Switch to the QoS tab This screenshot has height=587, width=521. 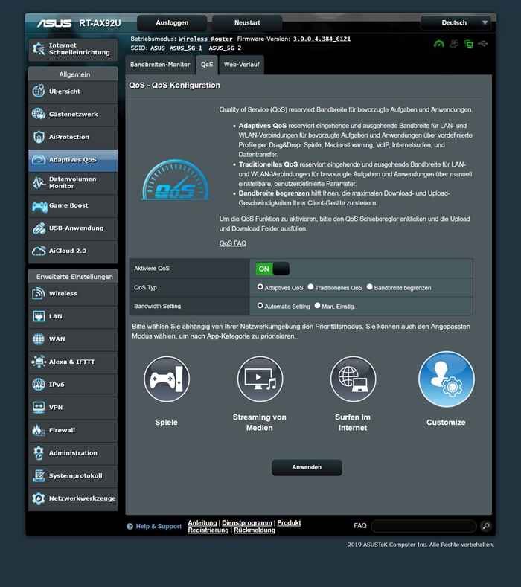coord(207,65)
